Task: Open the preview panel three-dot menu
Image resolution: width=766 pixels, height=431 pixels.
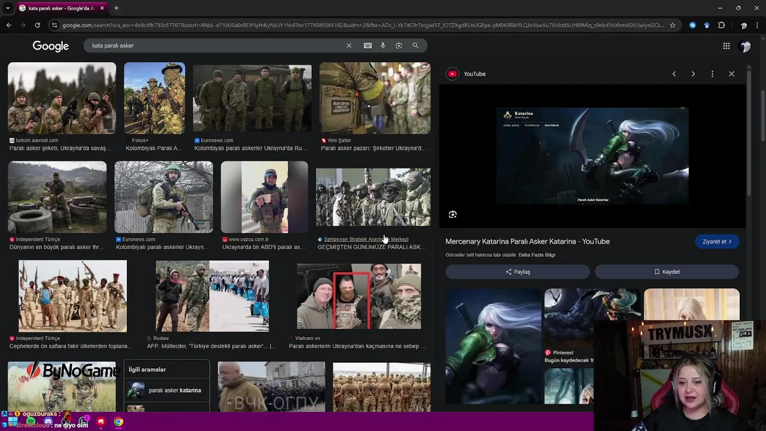Action: [712, 74]
